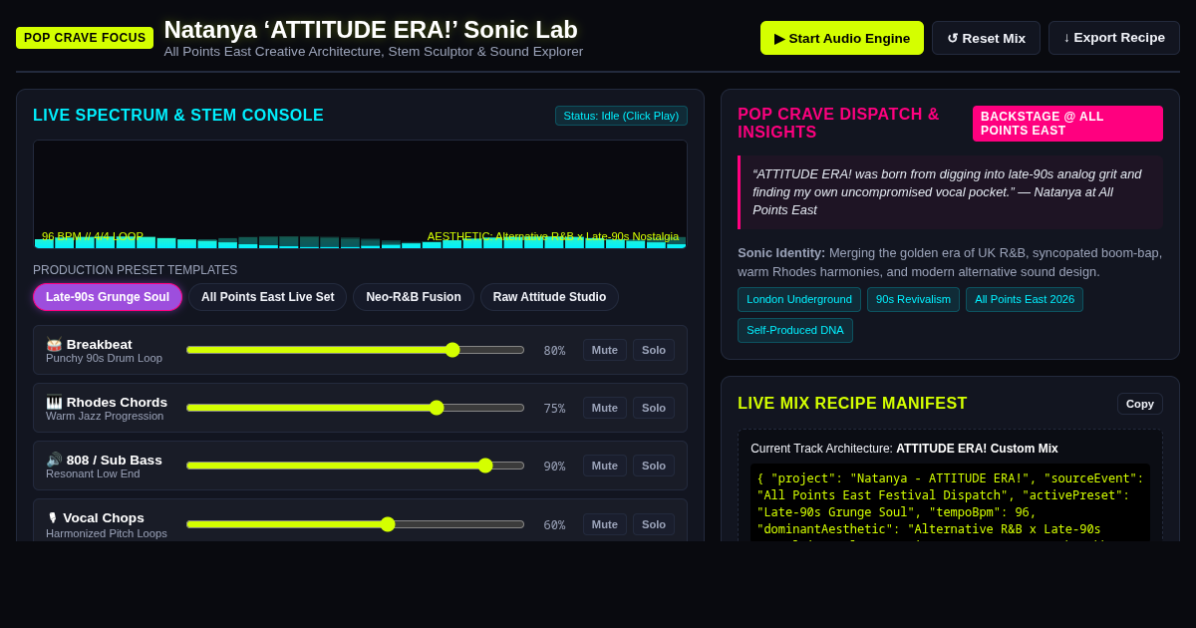Click the Sonic Lab page title

[371, 30]
